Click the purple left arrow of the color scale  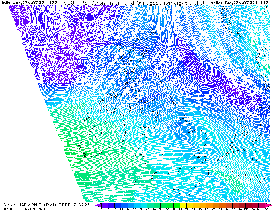tap(98, 205)
